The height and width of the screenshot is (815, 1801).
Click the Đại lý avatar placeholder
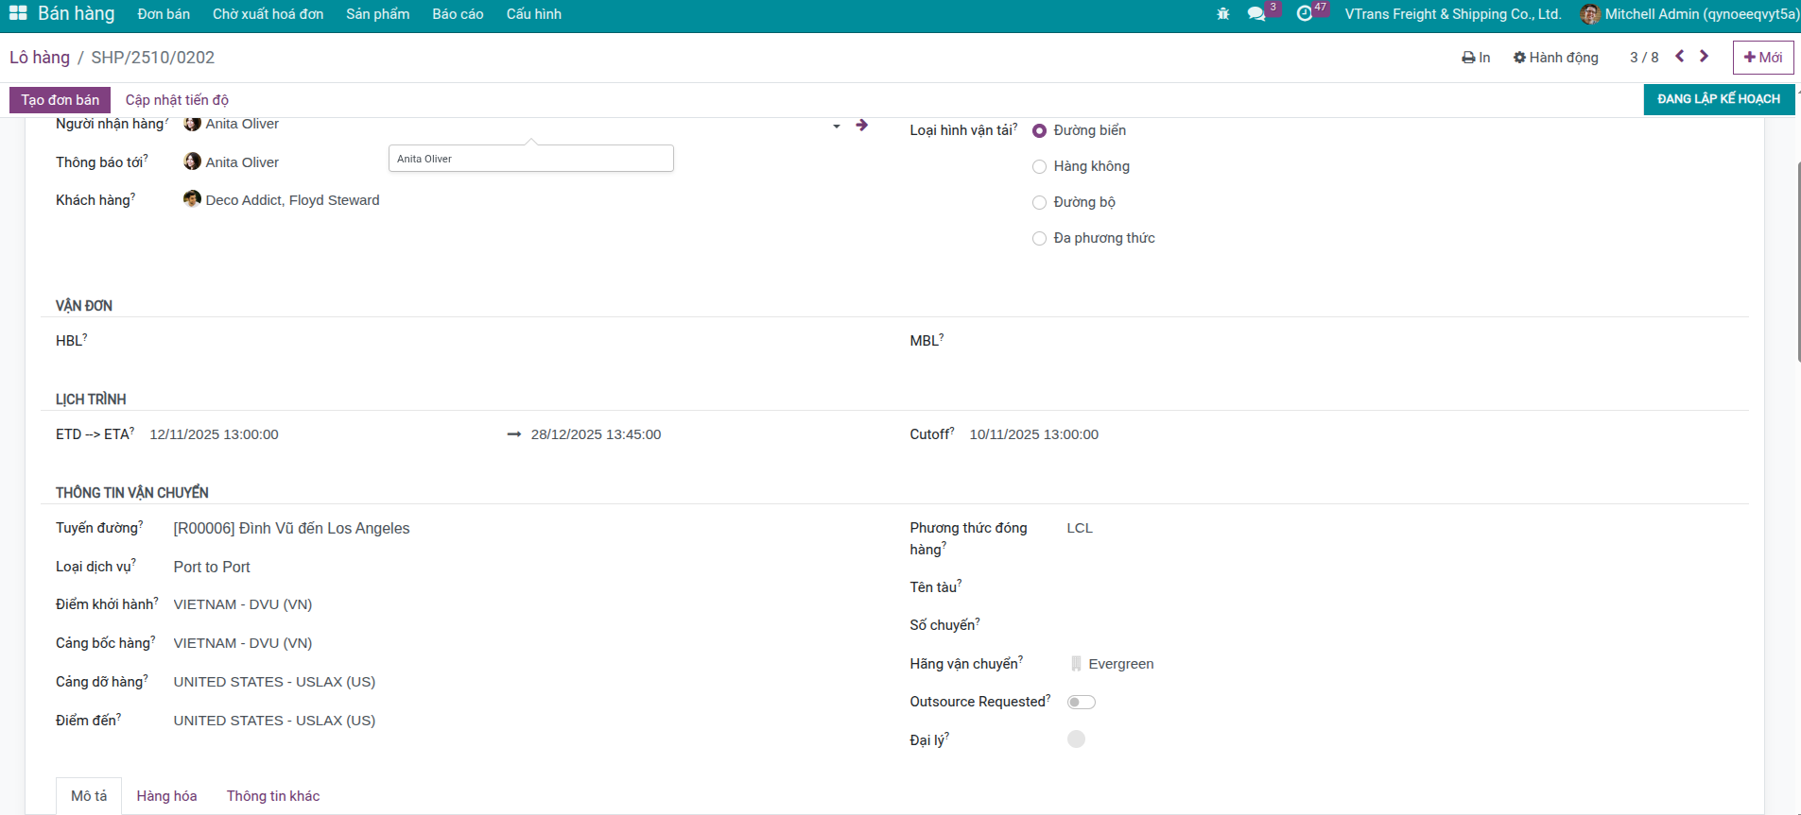(1076, 739)
